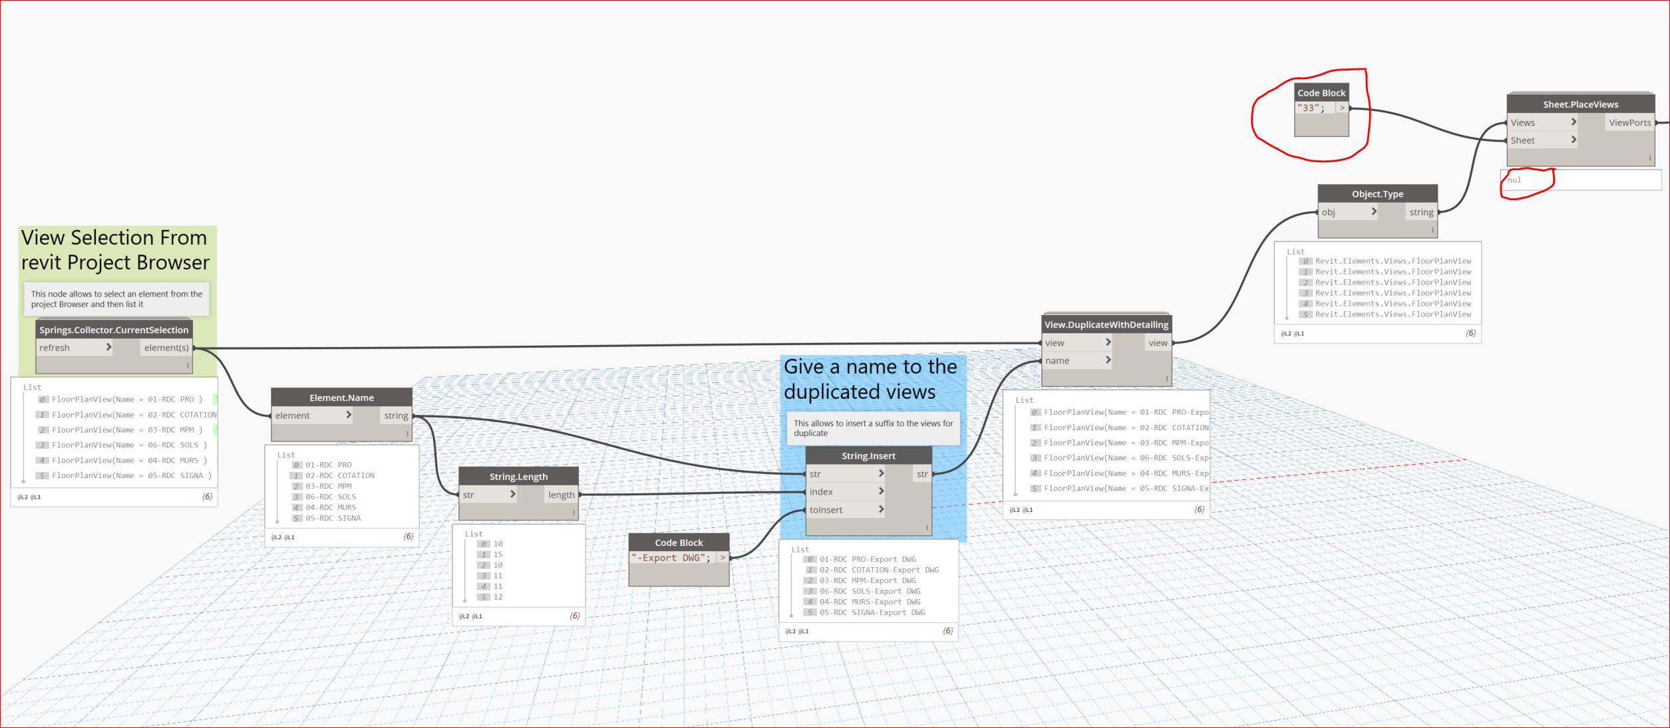Click the lacing indicator on the Element.Name node
The height and width of the screenshot is (728, 1670).
(407, 433)
